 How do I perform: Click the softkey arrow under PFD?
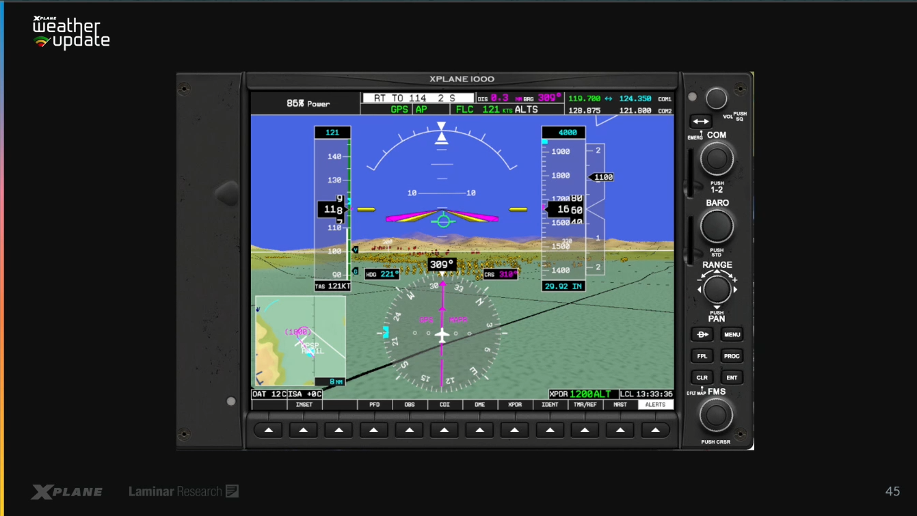coord(374,430)
